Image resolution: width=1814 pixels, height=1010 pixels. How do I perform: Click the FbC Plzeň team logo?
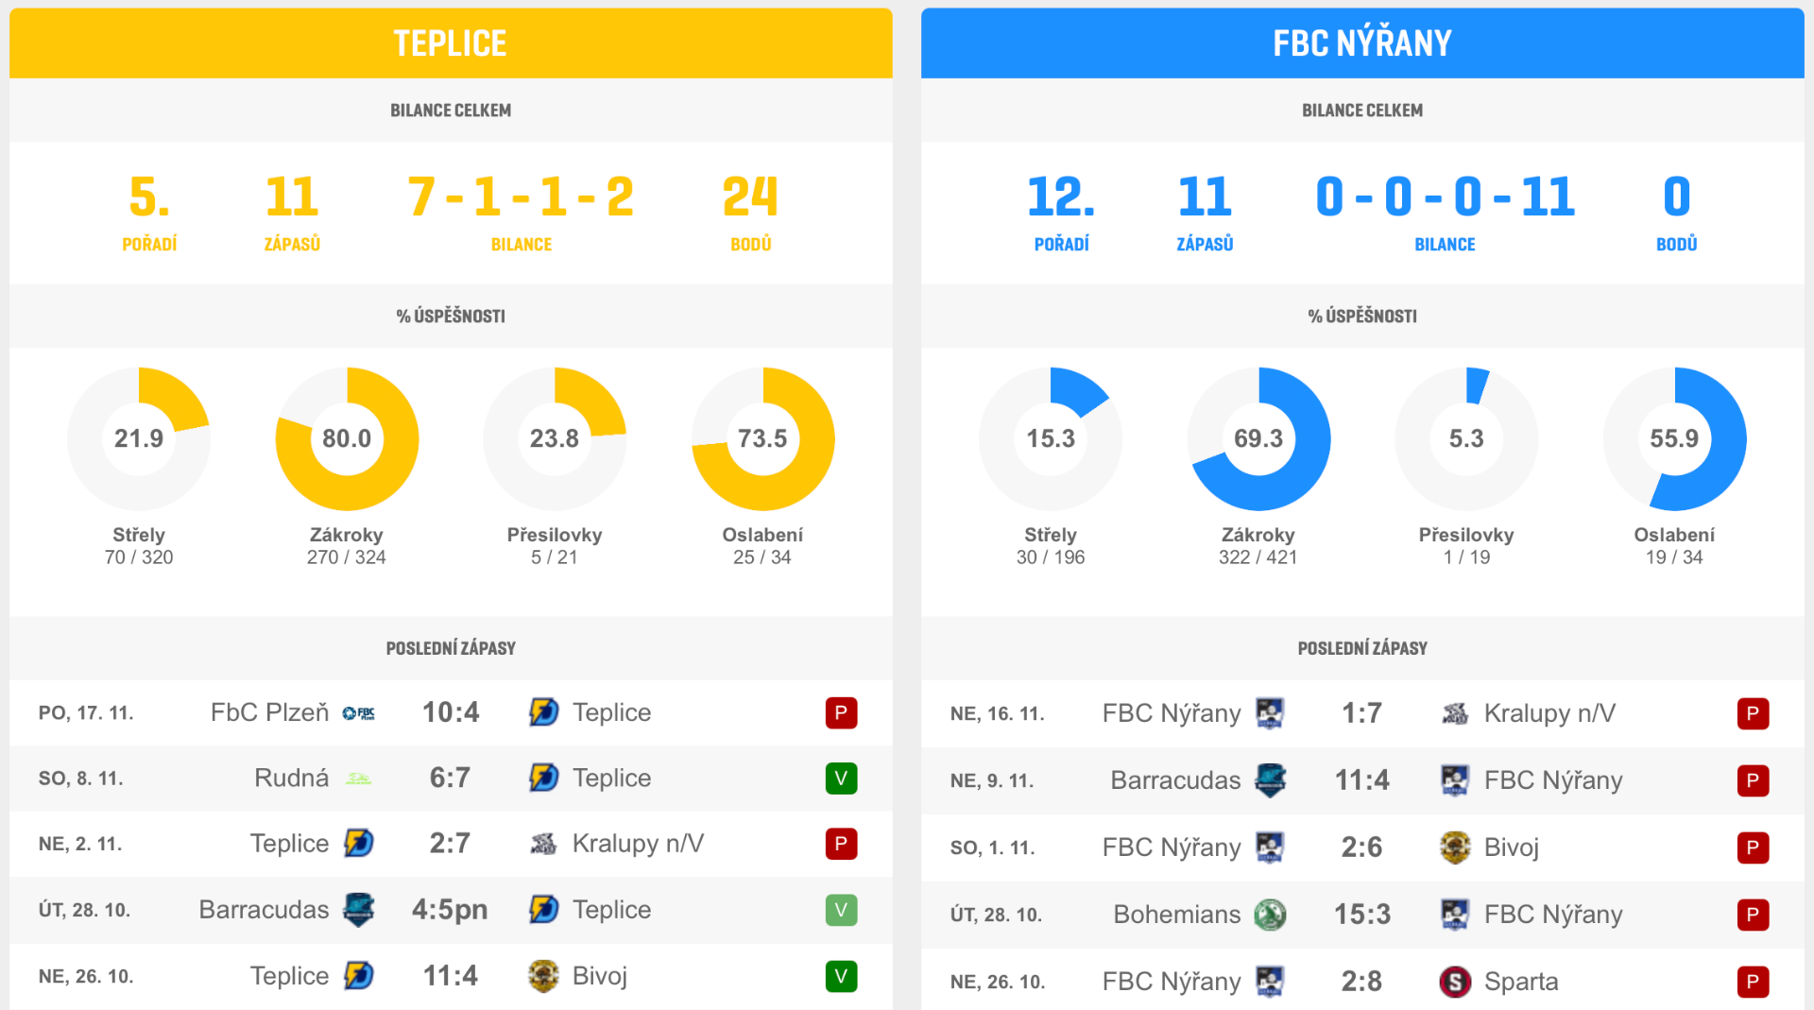359,713
